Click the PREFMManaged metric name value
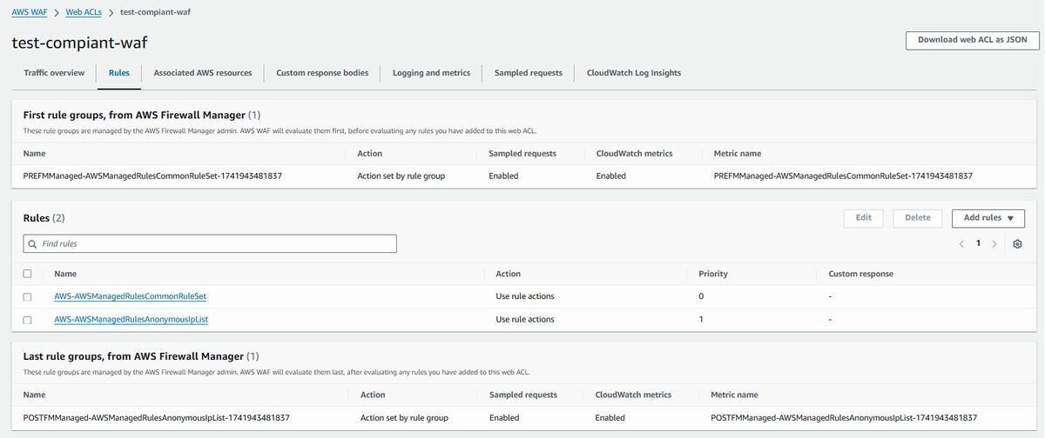The image size is (1045, 438). [x=843, y=176]
